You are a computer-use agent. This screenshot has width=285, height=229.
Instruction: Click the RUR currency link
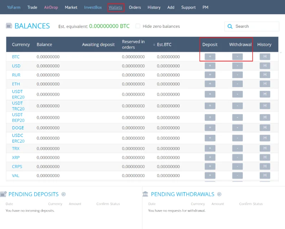pyautogui.click(x=16, y=75)
